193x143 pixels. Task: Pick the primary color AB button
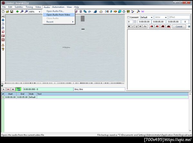coord(152,26)
